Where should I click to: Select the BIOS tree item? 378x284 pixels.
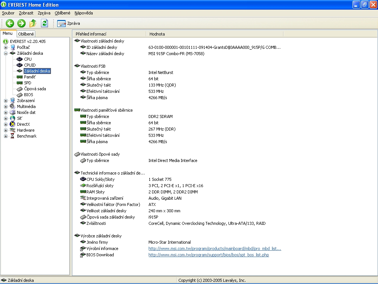(x=28, y=95)
